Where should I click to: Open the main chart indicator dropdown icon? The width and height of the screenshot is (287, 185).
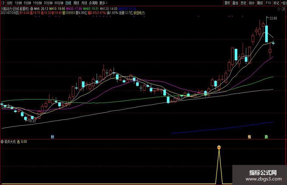(32, 9)
